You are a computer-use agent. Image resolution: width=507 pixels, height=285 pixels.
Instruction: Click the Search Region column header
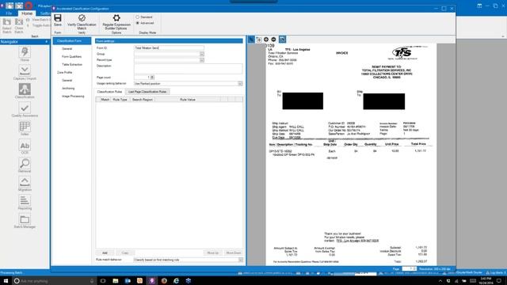coord(143,100)
